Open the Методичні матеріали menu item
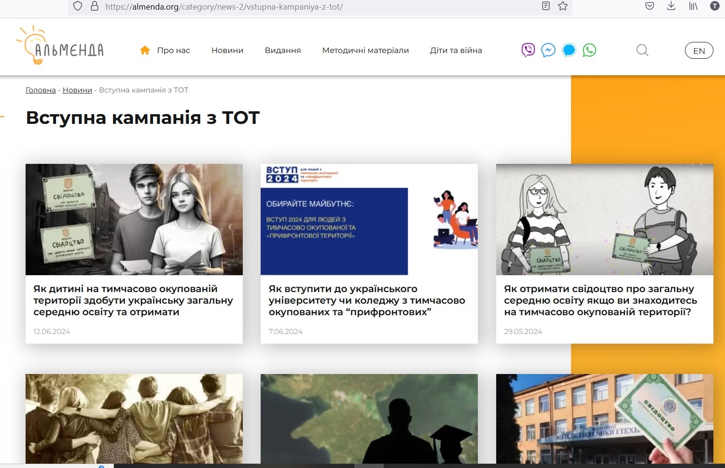This screenshot has width=725, height=468. [365, 50]
